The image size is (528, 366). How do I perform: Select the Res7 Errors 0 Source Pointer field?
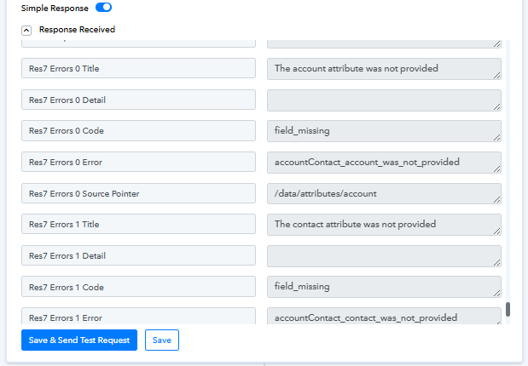(x=138, y=193)
